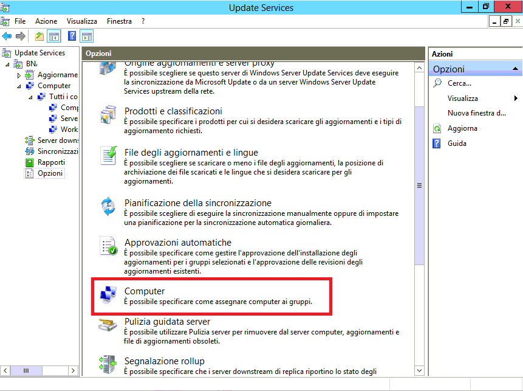
Task: Click the Guida help icon in Azioni
Action: click(437, 144)
